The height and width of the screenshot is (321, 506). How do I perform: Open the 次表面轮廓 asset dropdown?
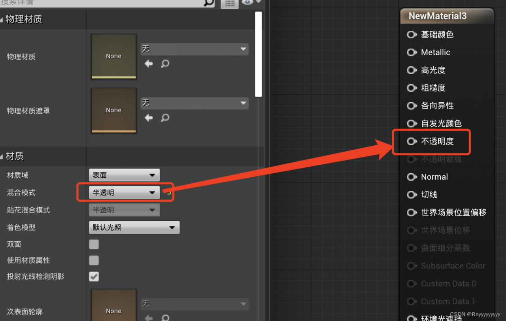[194, 304]
